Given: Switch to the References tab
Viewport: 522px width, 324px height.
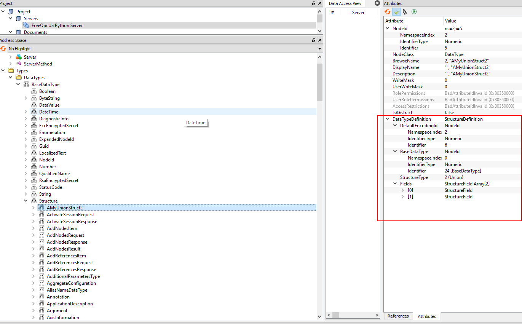Looking at the screenshot, I should click(398, 316).
